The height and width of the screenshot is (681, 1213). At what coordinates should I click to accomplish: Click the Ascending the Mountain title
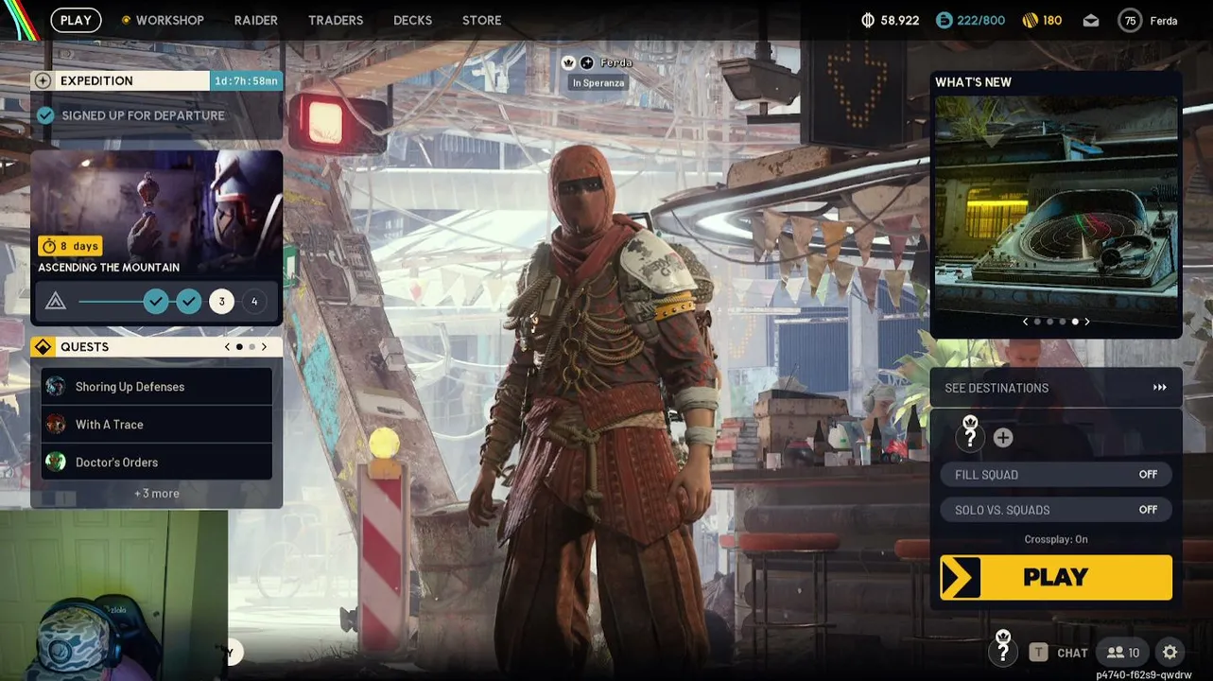tap(109, 268)
